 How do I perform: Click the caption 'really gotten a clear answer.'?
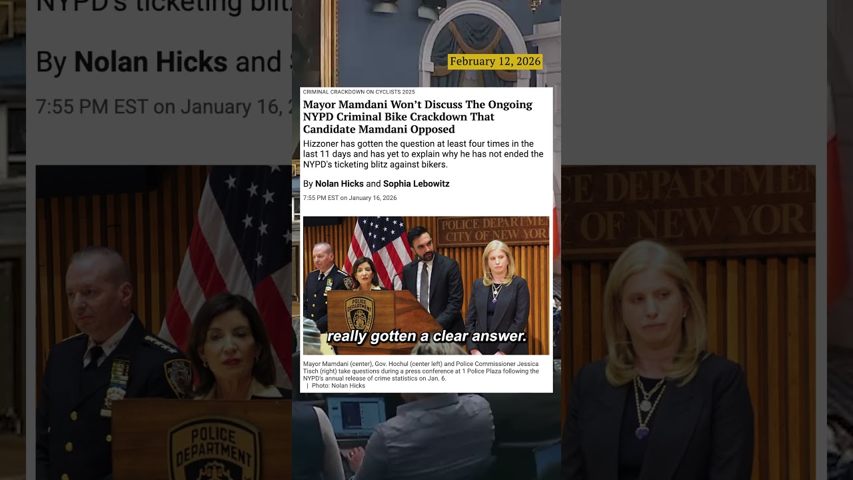[x=426, y=337]
